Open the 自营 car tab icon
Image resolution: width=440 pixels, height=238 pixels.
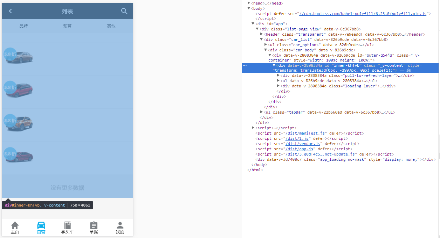pyautogui.click(x=41, y=225)
